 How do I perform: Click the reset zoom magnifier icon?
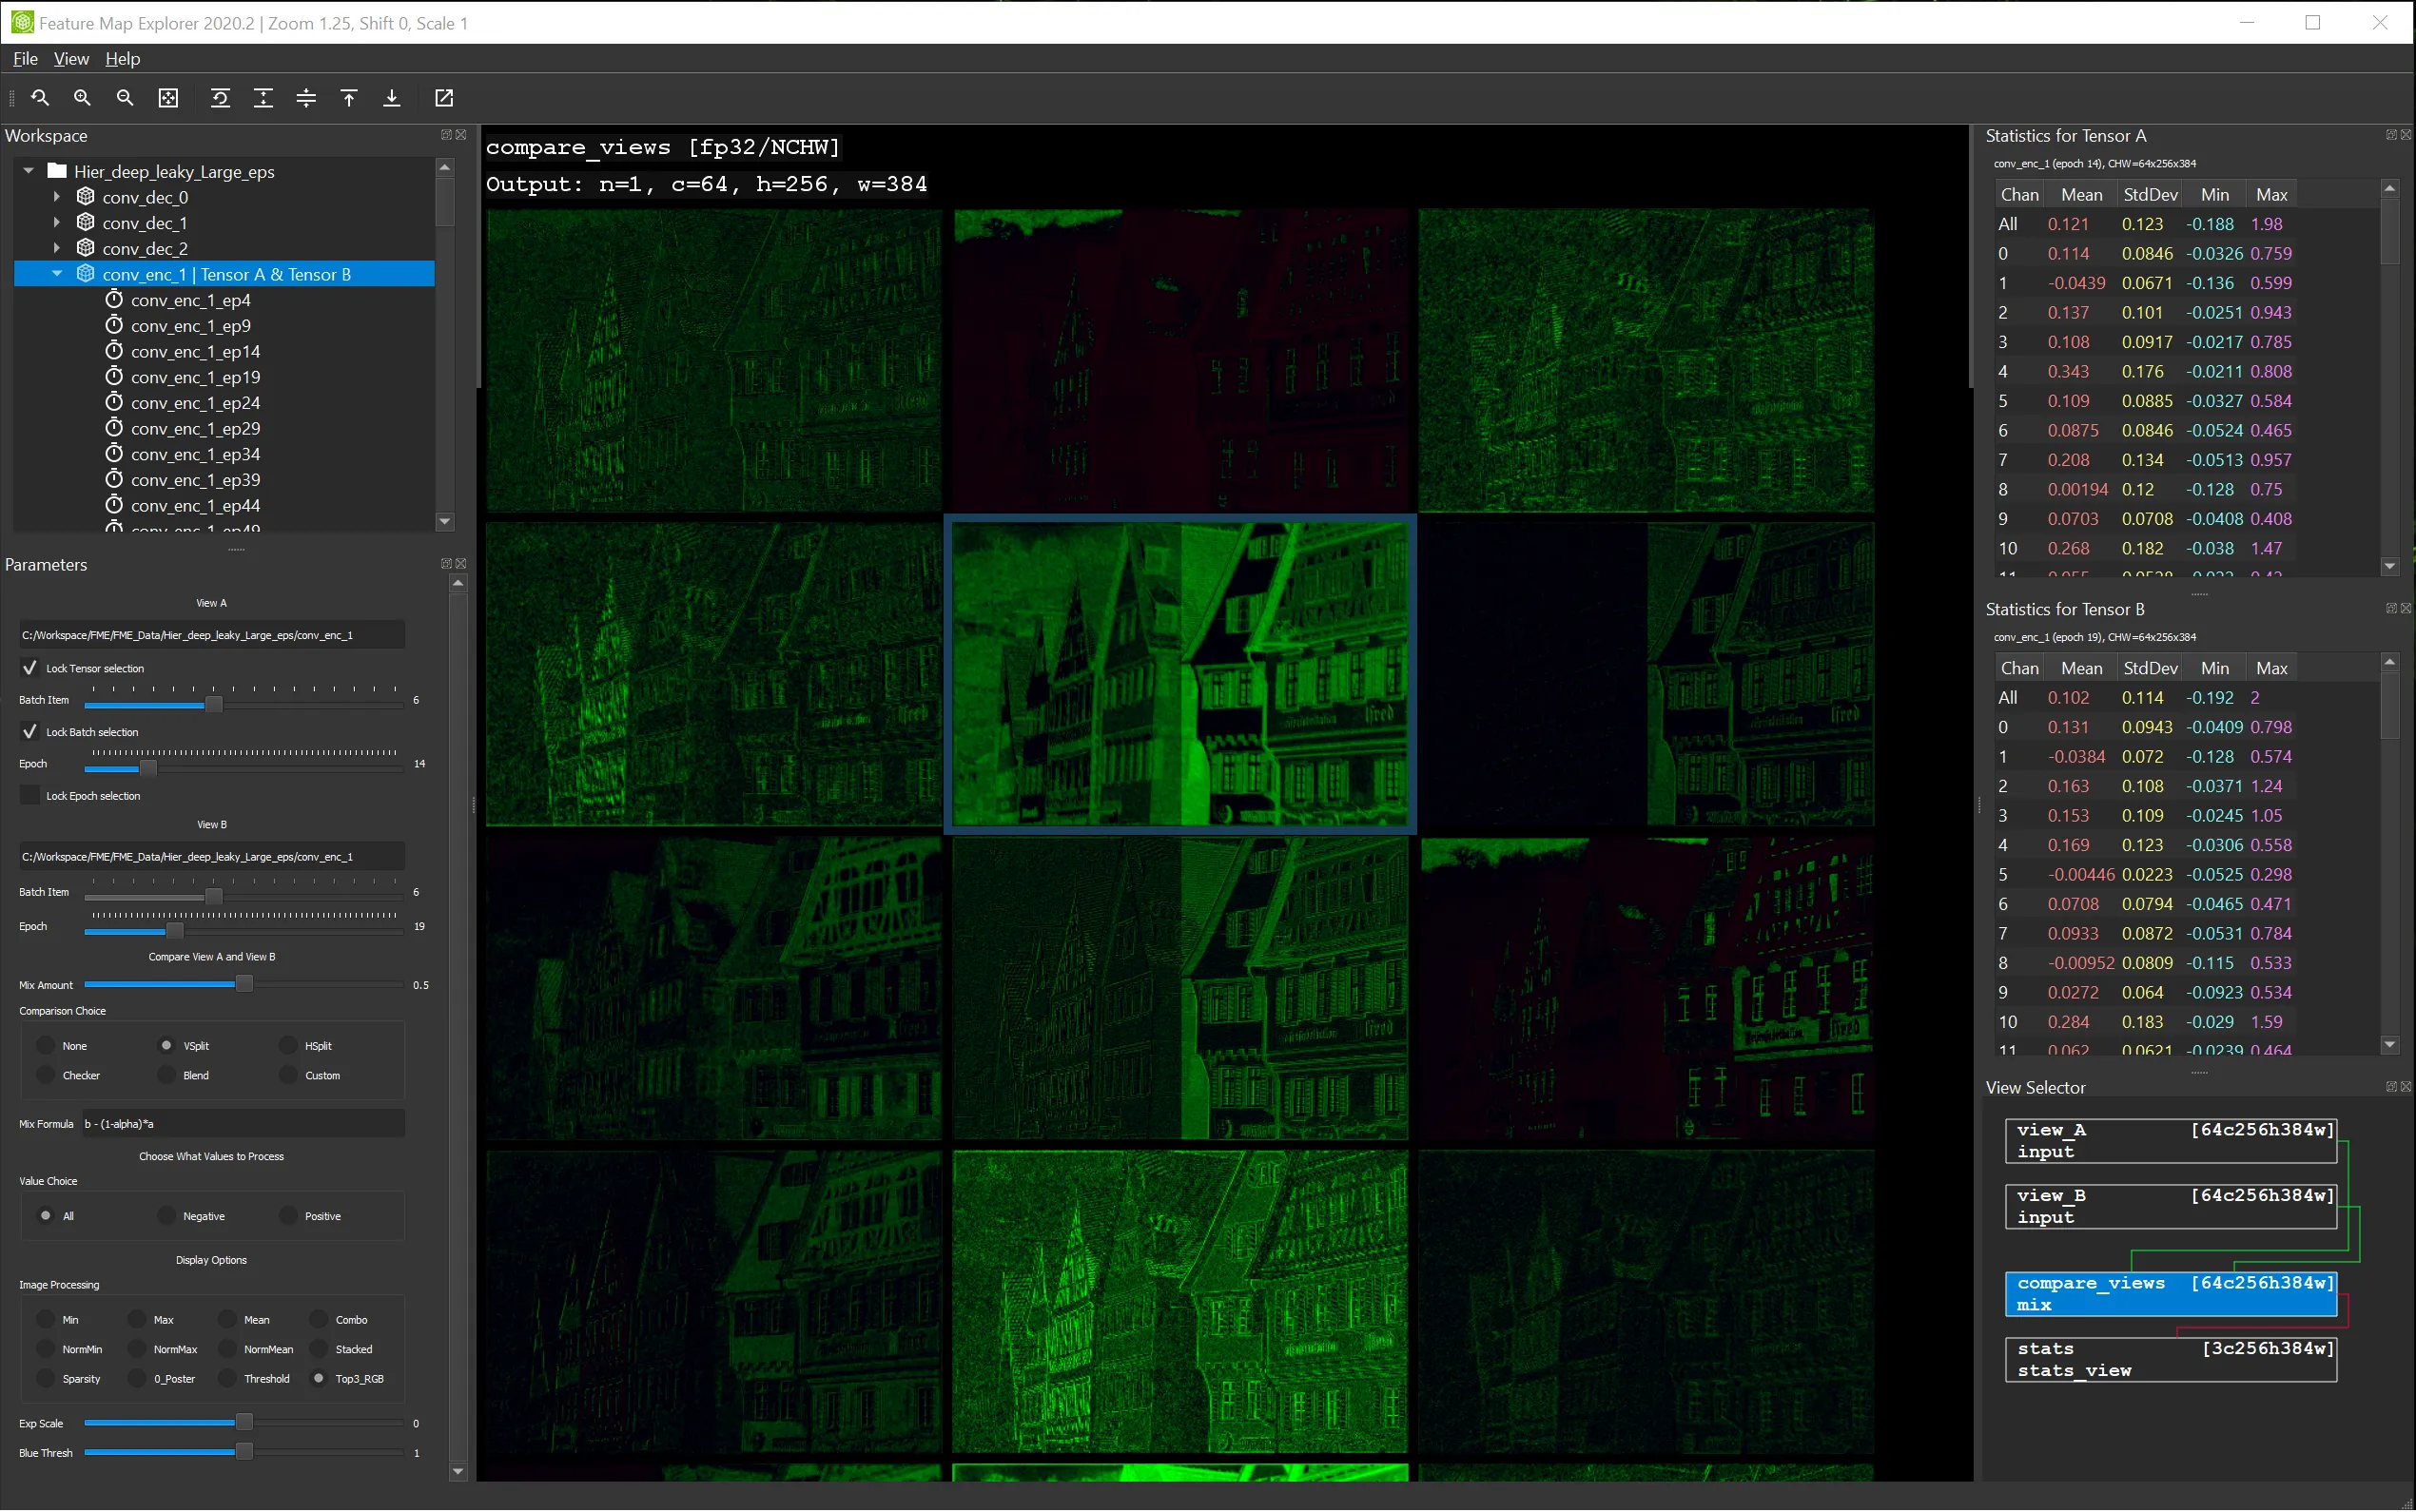(x=40, y=98)
